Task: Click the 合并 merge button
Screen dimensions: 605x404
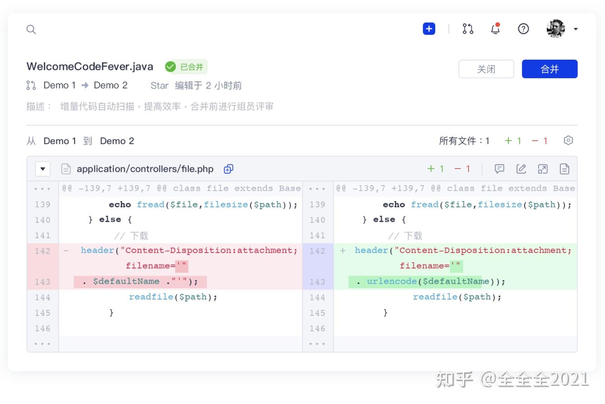Action: coord(549,69)
